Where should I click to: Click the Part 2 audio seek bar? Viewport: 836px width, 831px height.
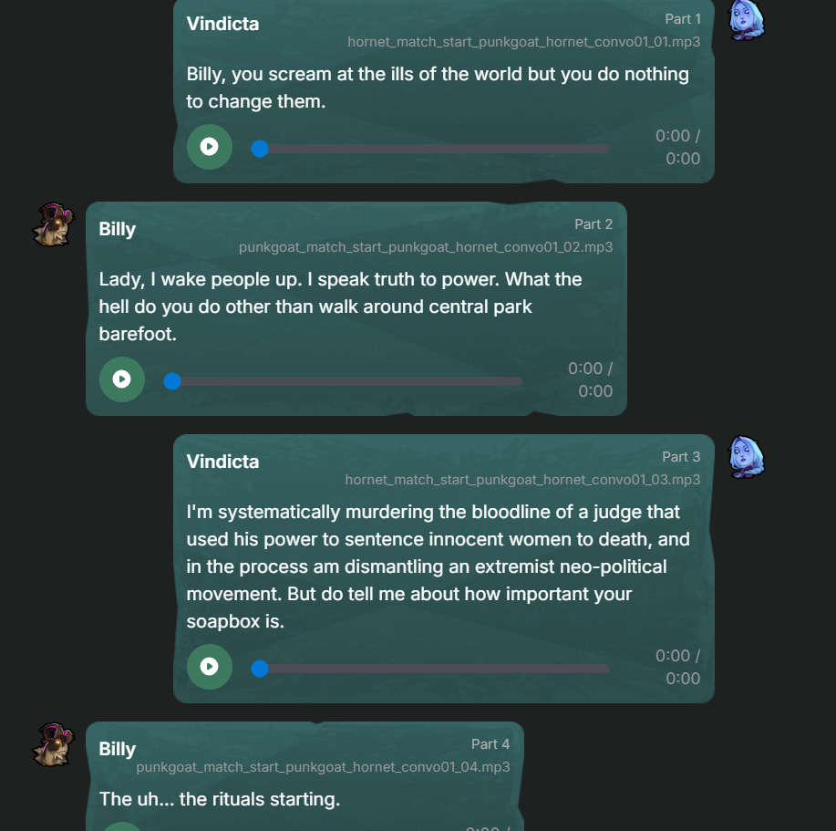coord(343,381)
